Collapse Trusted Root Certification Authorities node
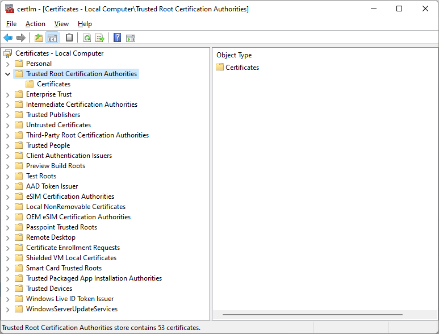Viewport: 439px width, 334px height. [x=7, y=74]
